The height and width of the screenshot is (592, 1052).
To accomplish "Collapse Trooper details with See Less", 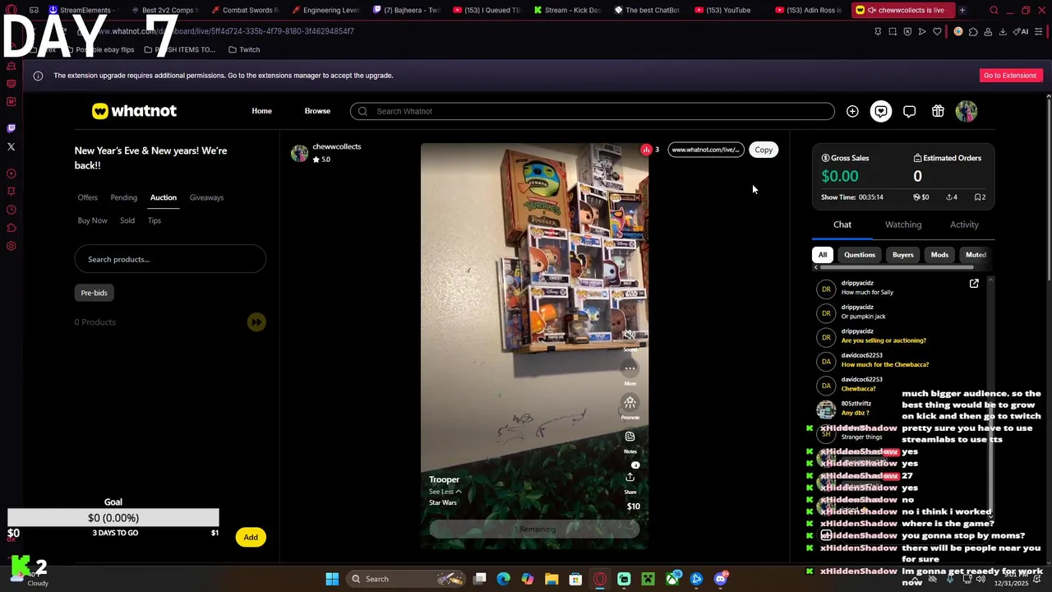I will (x=445, y=492).
